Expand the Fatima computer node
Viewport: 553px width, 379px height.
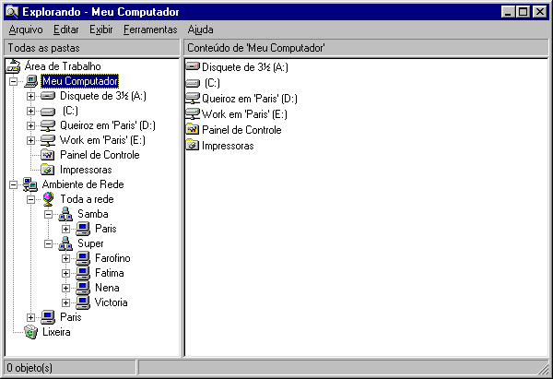point(65,273)
